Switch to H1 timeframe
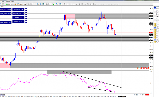This screenshot has height=98, width=159. 106,4
